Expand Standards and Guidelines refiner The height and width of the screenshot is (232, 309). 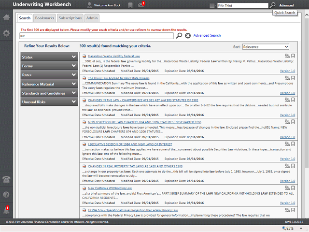coord(49,93)
